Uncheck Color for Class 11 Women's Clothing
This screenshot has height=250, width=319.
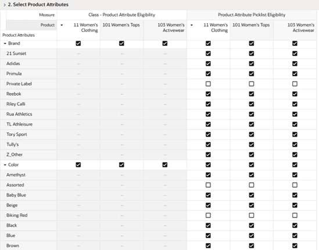coord(78,165)
